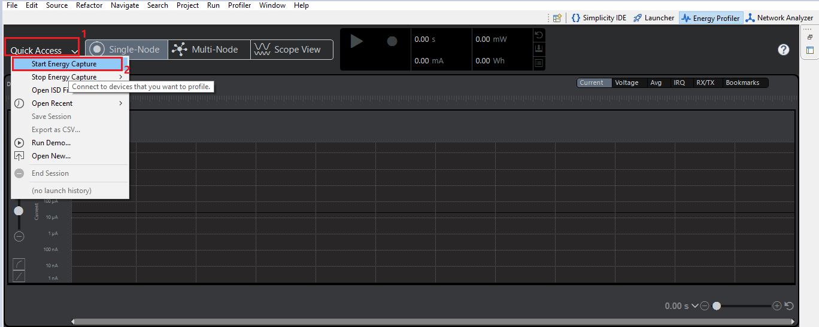Screen dimensions: 819x327
Task: Click the vertical-axis zoom-out minus icon
Action: (x=19, y=236)
